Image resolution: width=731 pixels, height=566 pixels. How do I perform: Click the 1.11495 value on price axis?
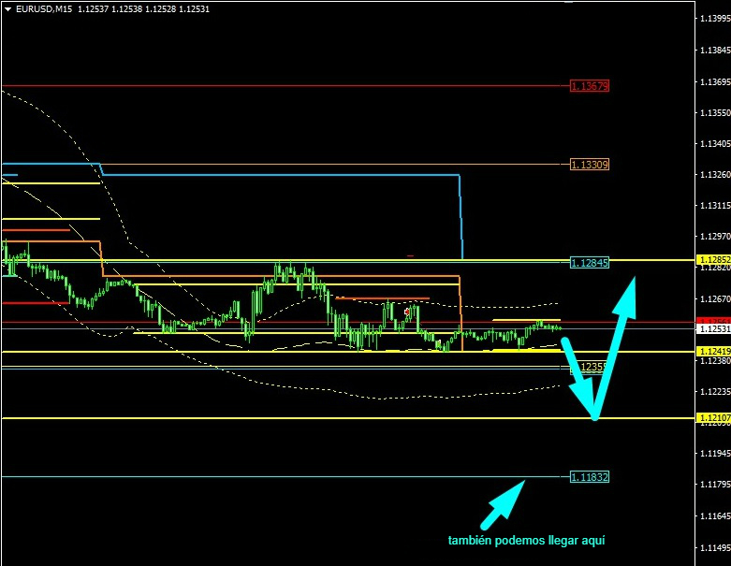(713, 547)
